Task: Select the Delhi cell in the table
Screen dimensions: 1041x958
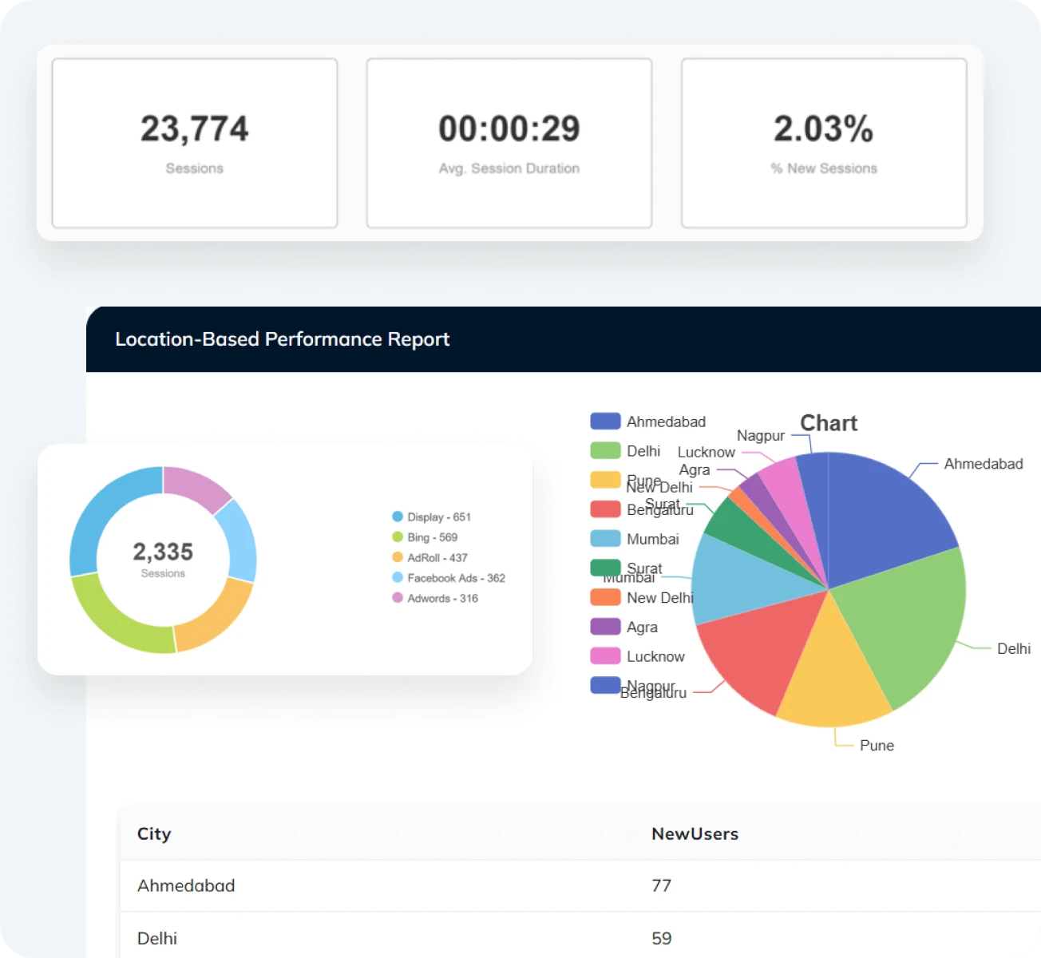Action: (157, 938)
